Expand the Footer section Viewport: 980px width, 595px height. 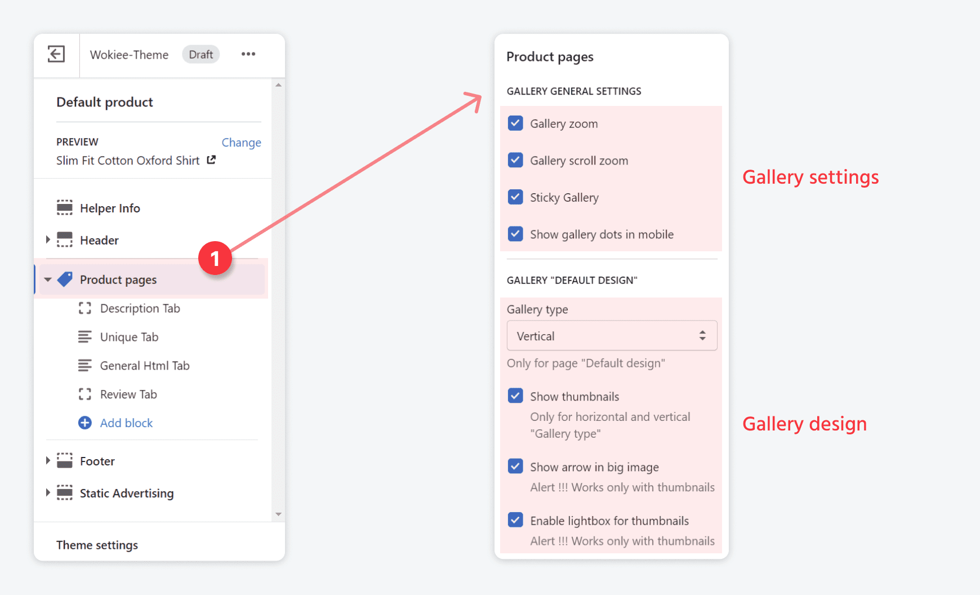click(x=47, y=460)
